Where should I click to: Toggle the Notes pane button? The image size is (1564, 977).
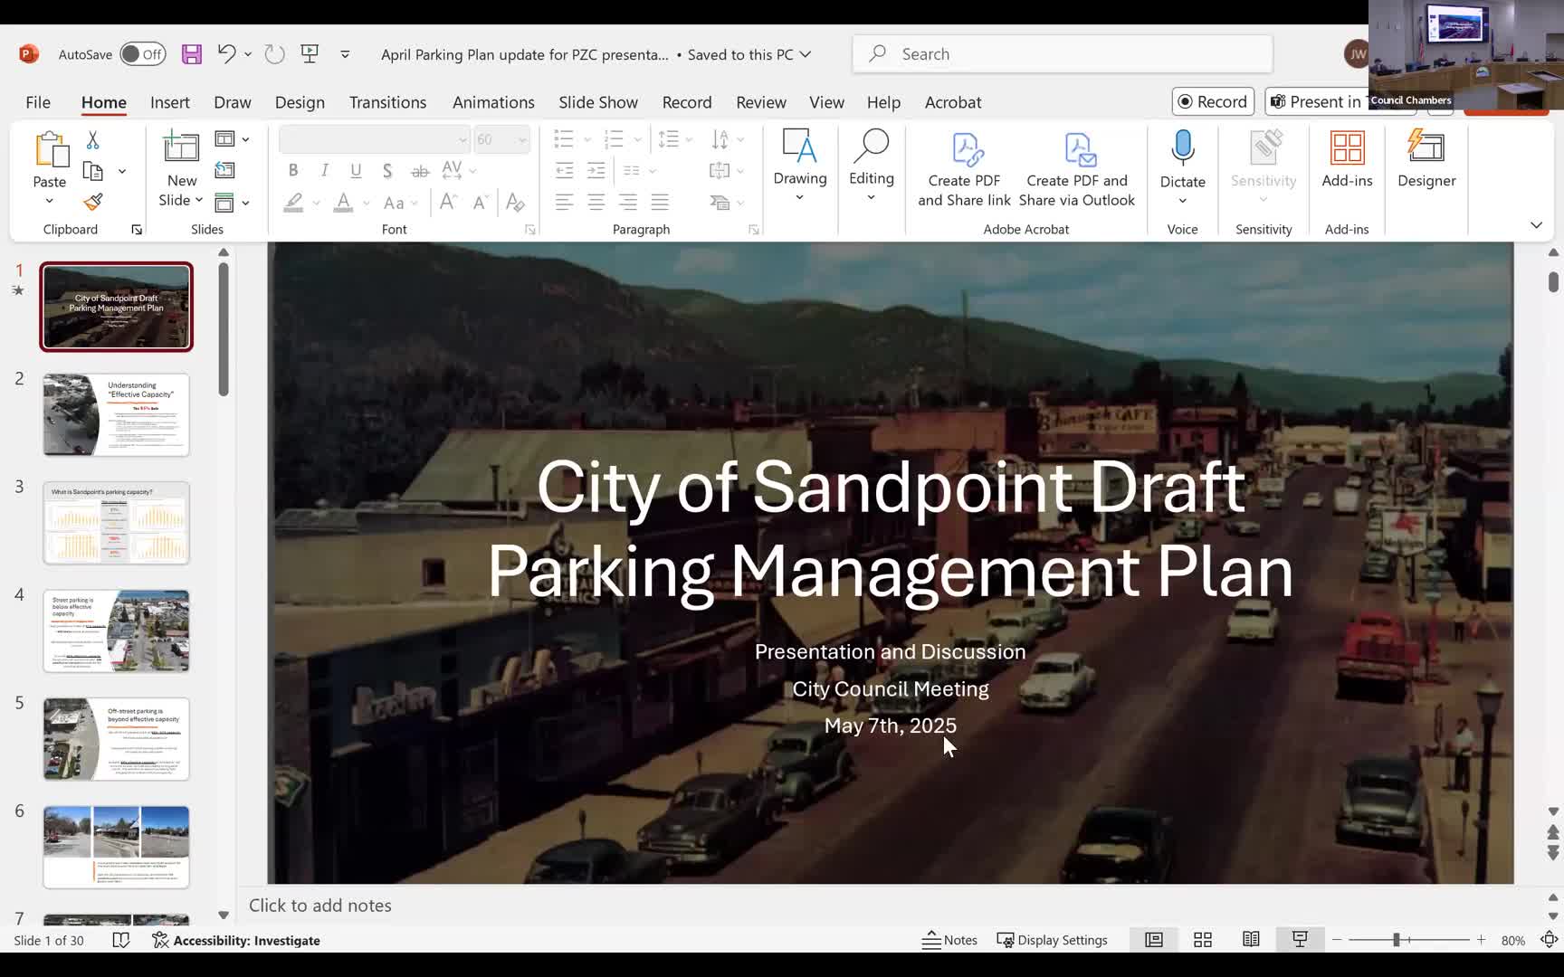coord(949,940)
